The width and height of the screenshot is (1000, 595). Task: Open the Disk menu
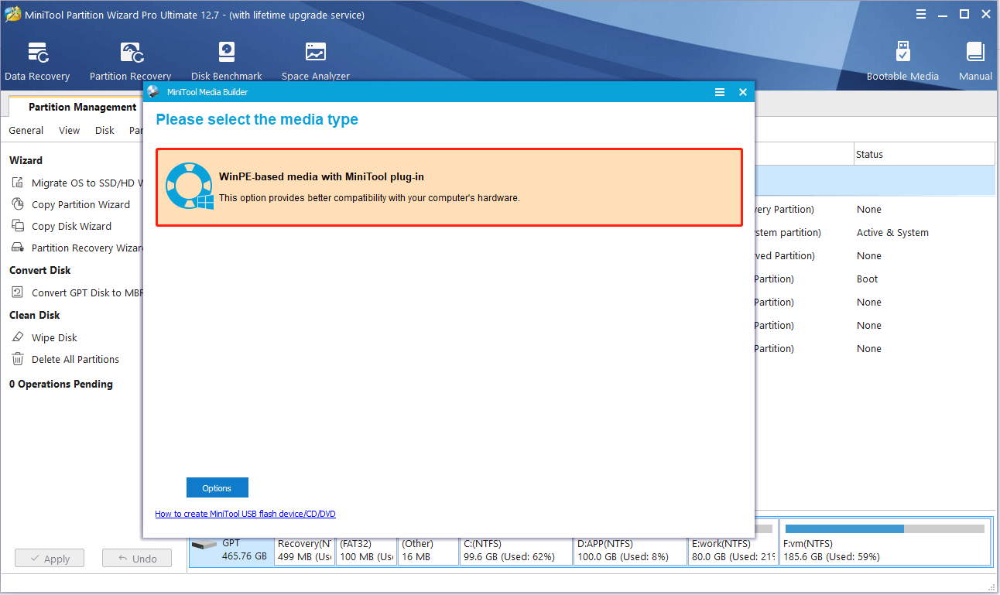tap(104, 130)
